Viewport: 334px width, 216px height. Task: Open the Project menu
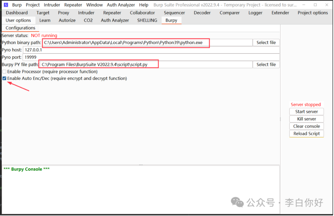pyautogui.click(x=33, y=5)
